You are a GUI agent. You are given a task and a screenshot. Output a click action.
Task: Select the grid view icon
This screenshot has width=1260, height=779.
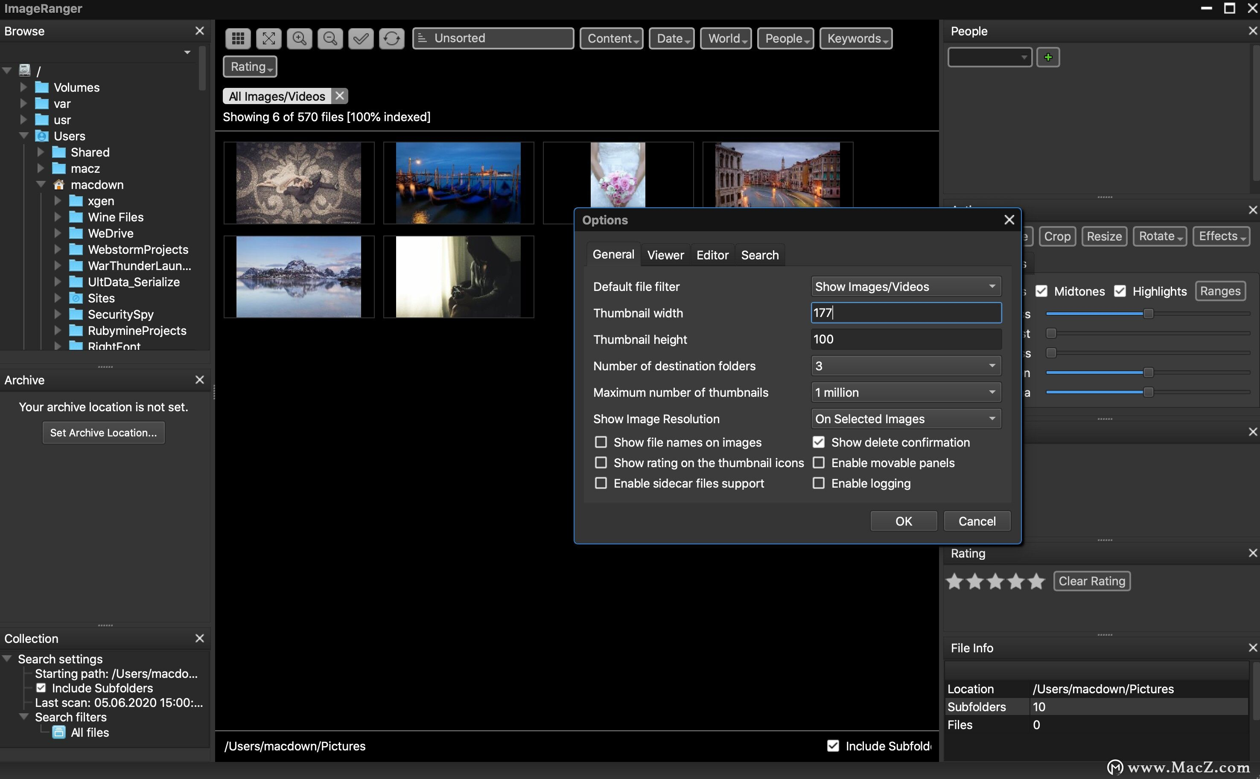pyautogui.click(x=238, y=38)
